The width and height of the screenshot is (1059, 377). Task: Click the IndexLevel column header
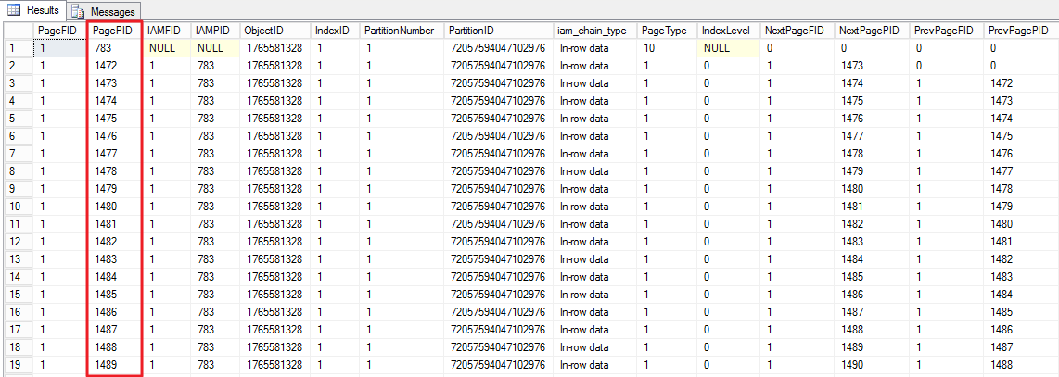(x=729, y=31)
